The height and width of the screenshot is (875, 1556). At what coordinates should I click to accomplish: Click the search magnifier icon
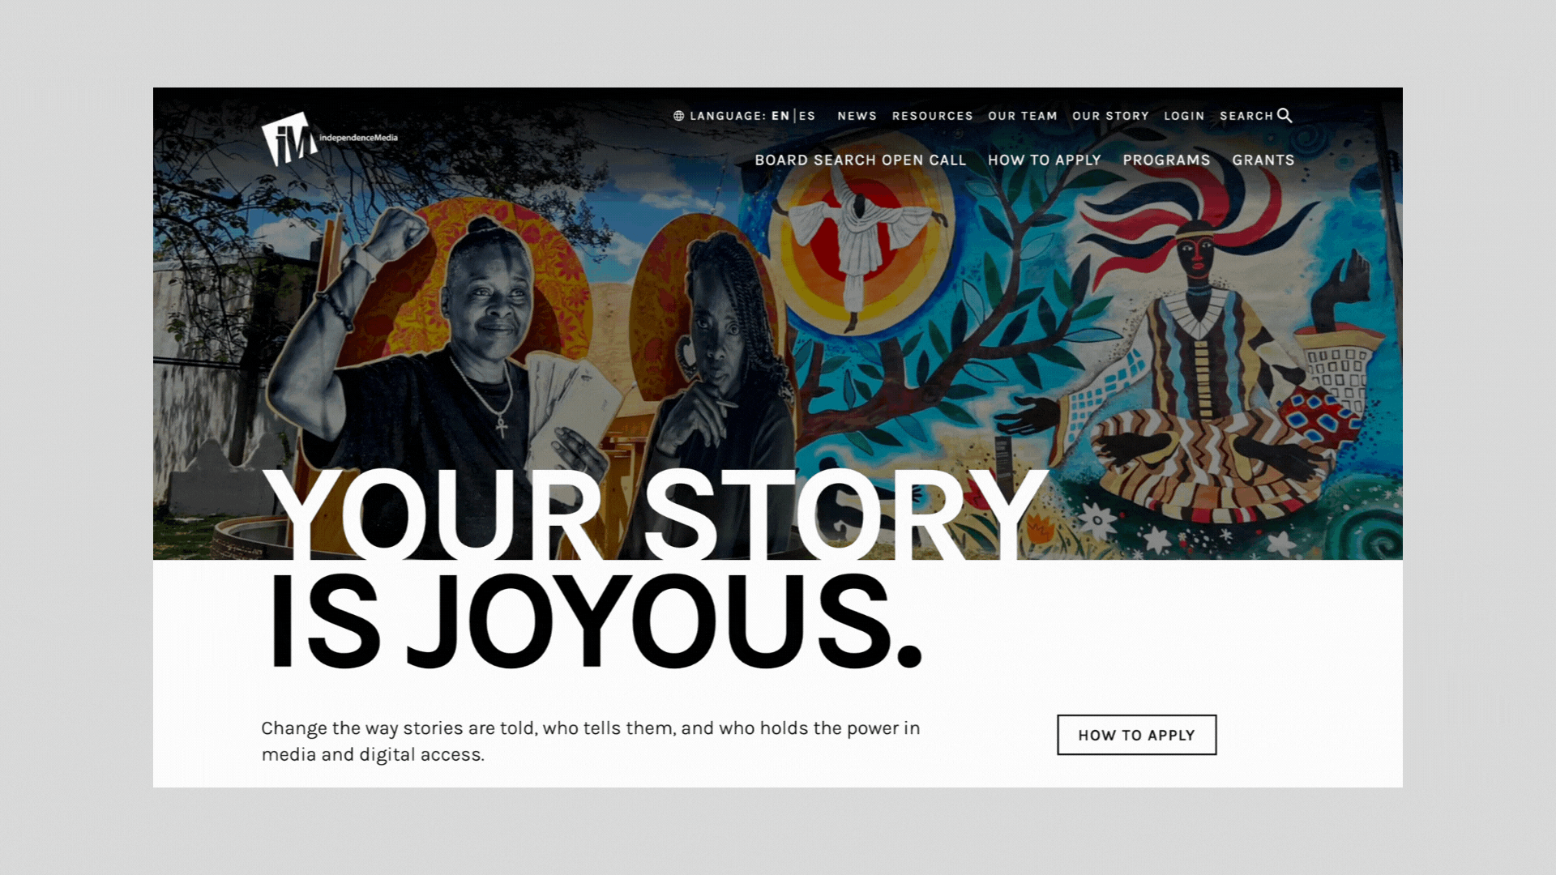[1285, 115]
